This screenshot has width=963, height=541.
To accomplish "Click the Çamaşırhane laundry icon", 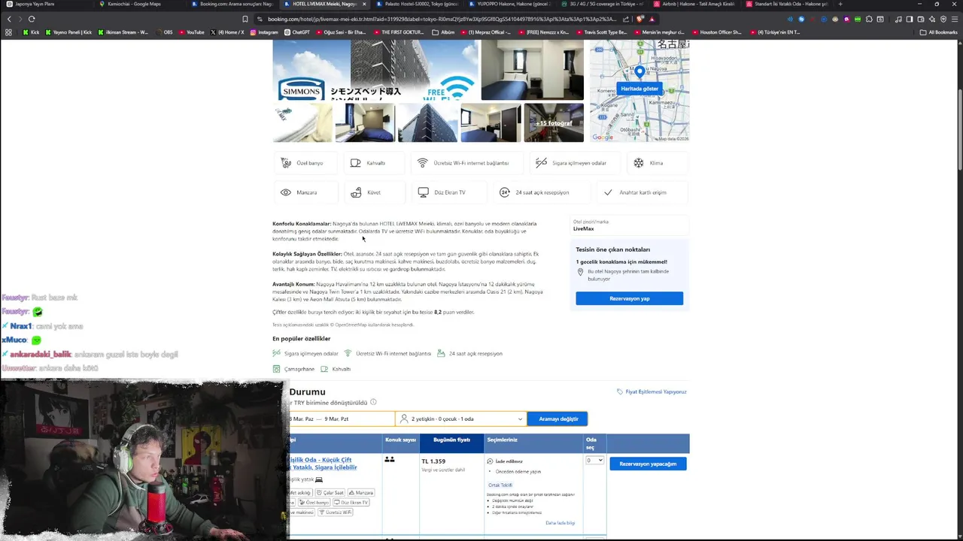I will pyautogui.click(x=277, y=369).
